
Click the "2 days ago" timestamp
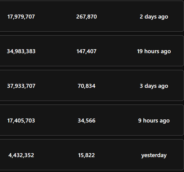pos(154,17)
